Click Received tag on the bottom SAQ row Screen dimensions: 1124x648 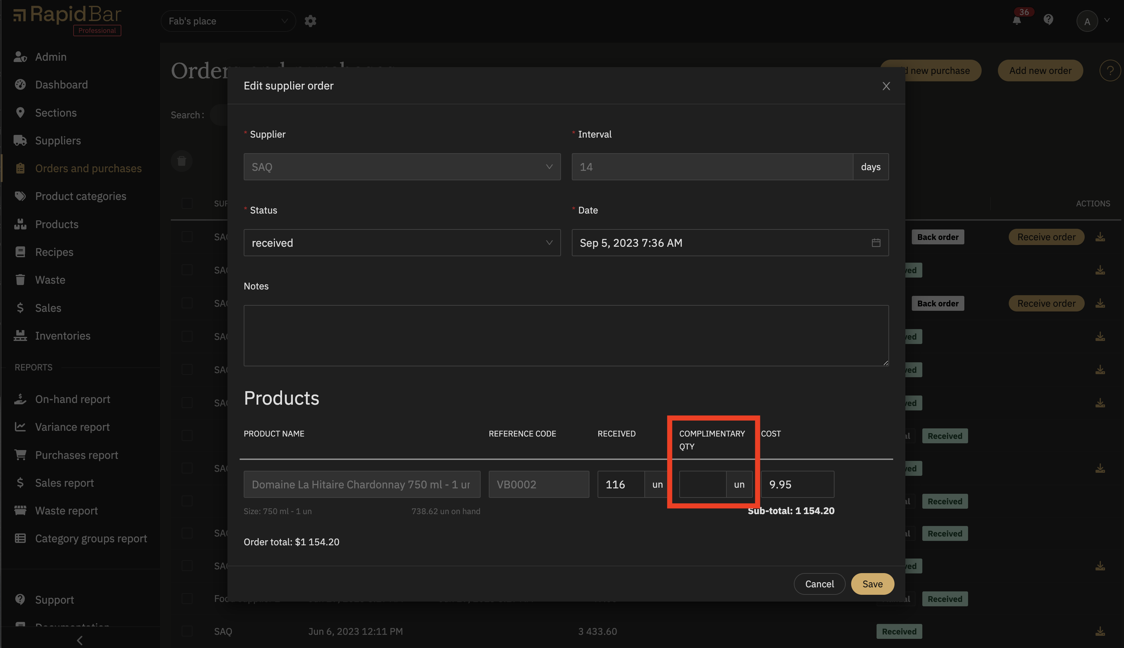899,631
